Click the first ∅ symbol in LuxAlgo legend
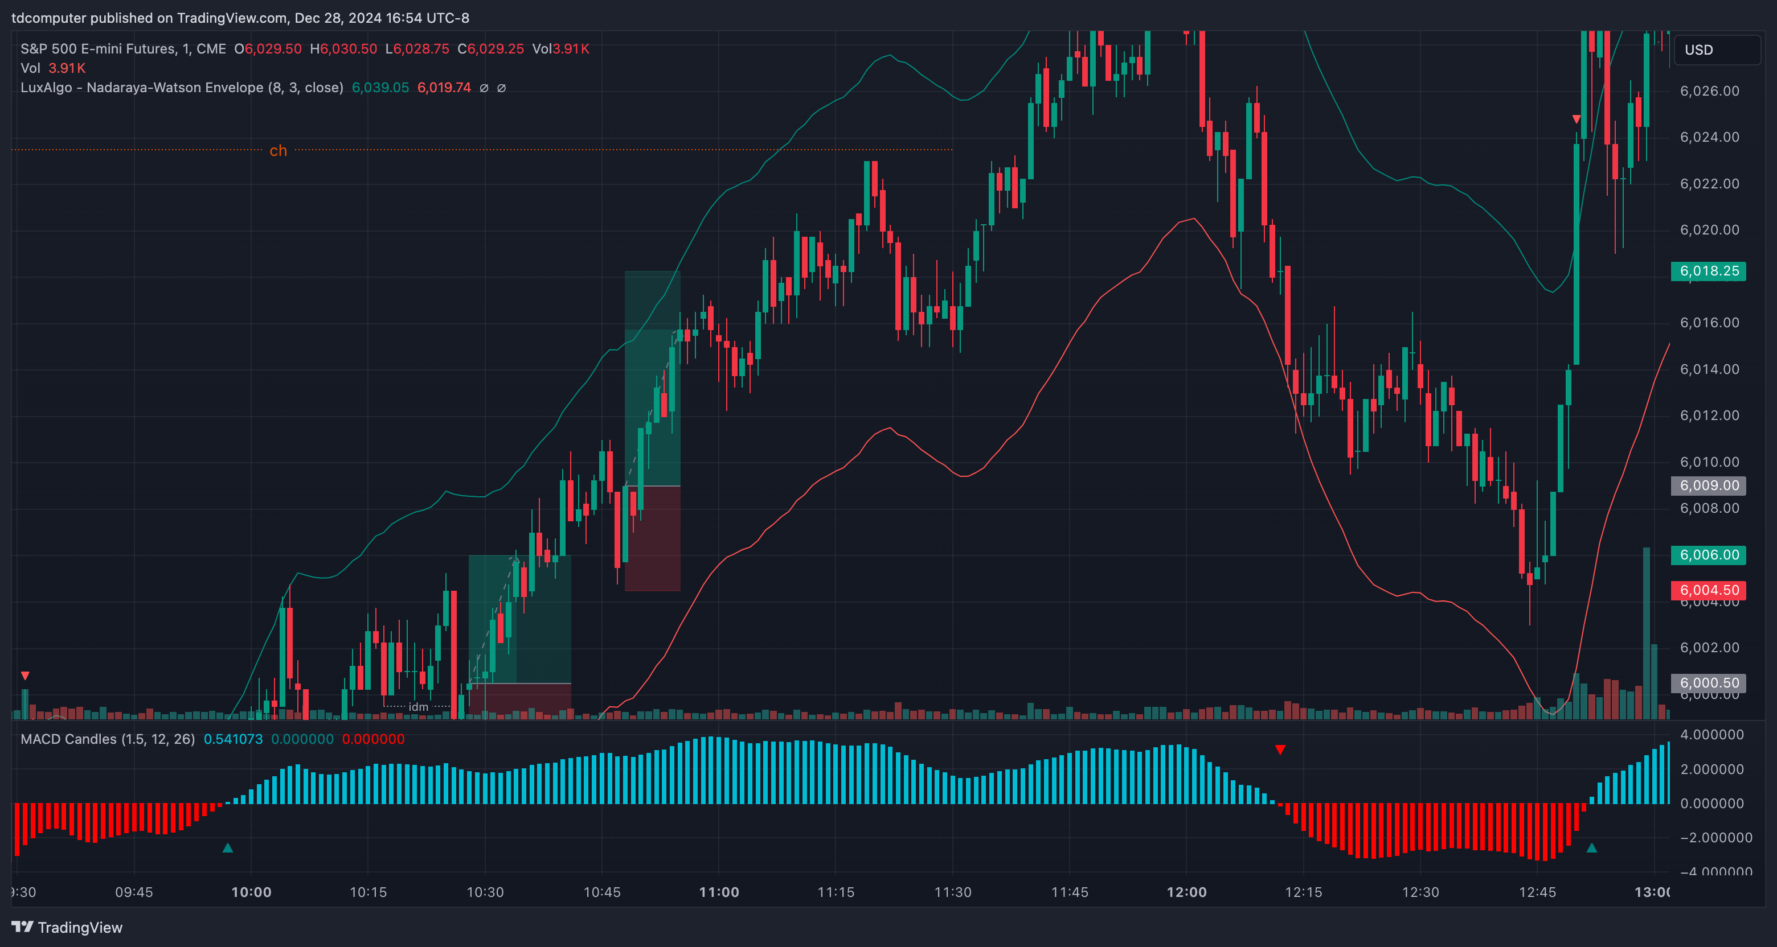This screenshot has height=947, width=1777. pyautogui.click(x=484, y=88)
